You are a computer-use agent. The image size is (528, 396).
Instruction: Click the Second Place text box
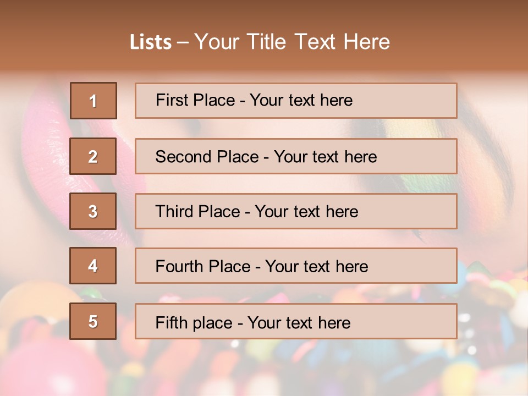tap(296, 156)
